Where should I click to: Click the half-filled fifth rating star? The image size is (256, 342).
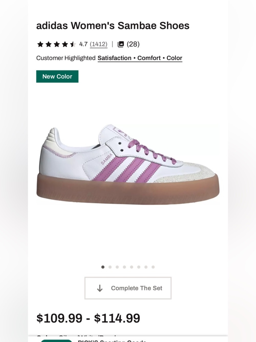72,44
